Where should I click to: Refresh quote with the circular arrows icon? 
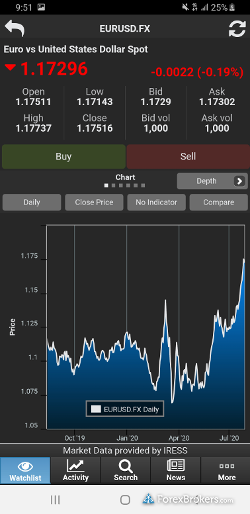tap(237, 28)
